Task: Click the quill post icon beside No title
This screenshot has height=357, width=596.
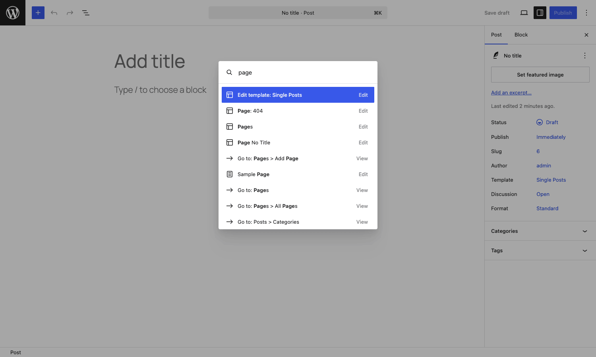Action: click(496, 56)
